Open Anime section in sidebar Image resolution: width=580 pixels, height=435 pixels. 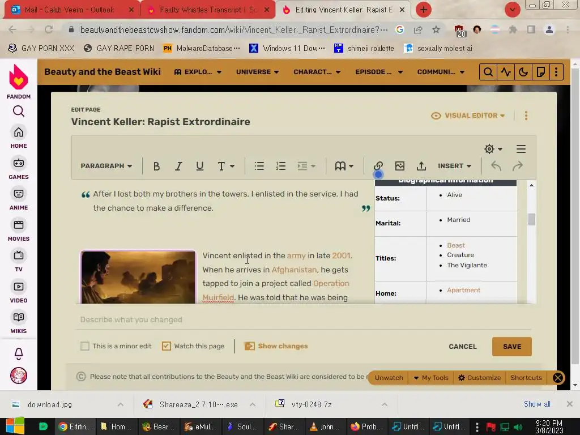(19, 199)
